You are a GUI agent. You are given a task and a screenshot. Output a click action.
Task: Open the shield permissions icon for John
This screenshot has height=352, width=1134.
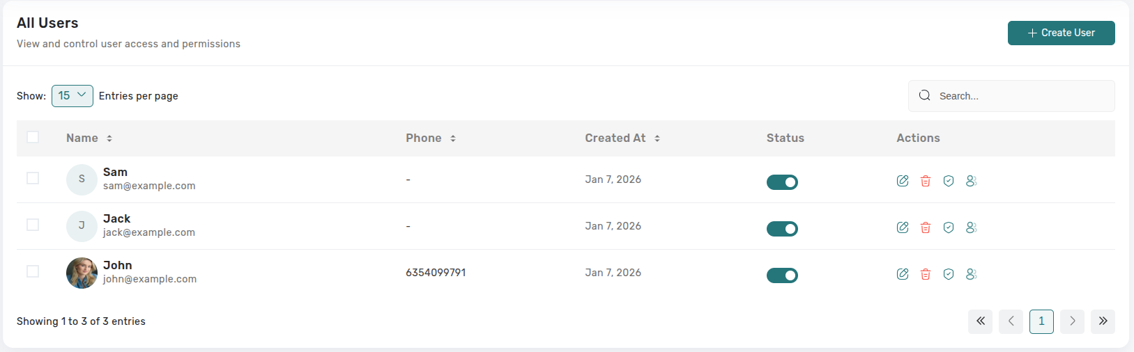[949, 274]
